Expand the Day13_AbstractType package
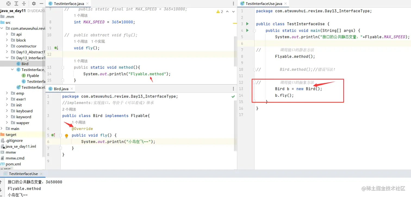The width and height of the screenshot is (411, 197). coord(7,52)
